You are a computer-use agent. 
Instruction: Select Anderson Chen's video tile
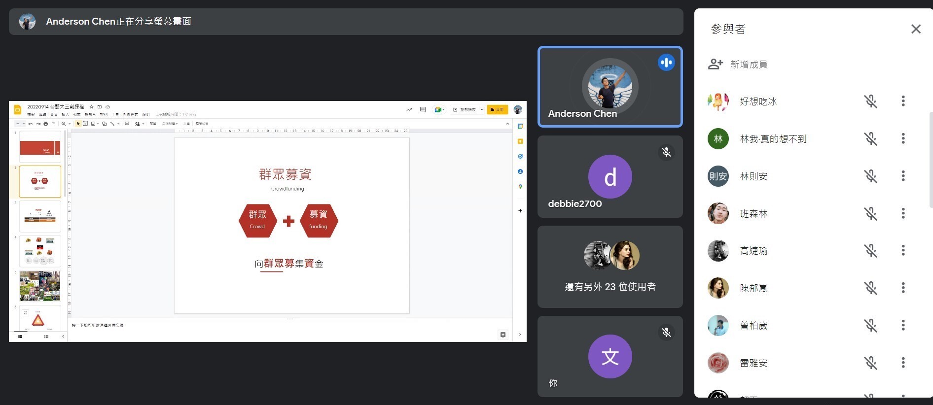[x=610, y=87]
